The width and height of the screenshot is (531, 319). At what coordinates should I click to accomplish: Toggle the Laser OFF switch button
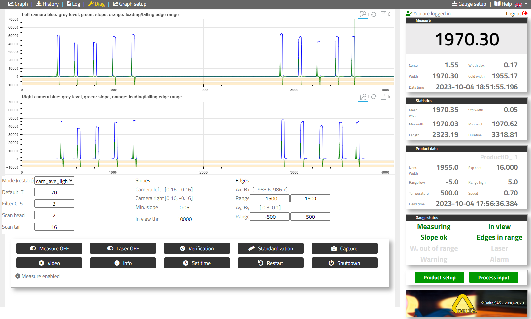coord(123,248)
